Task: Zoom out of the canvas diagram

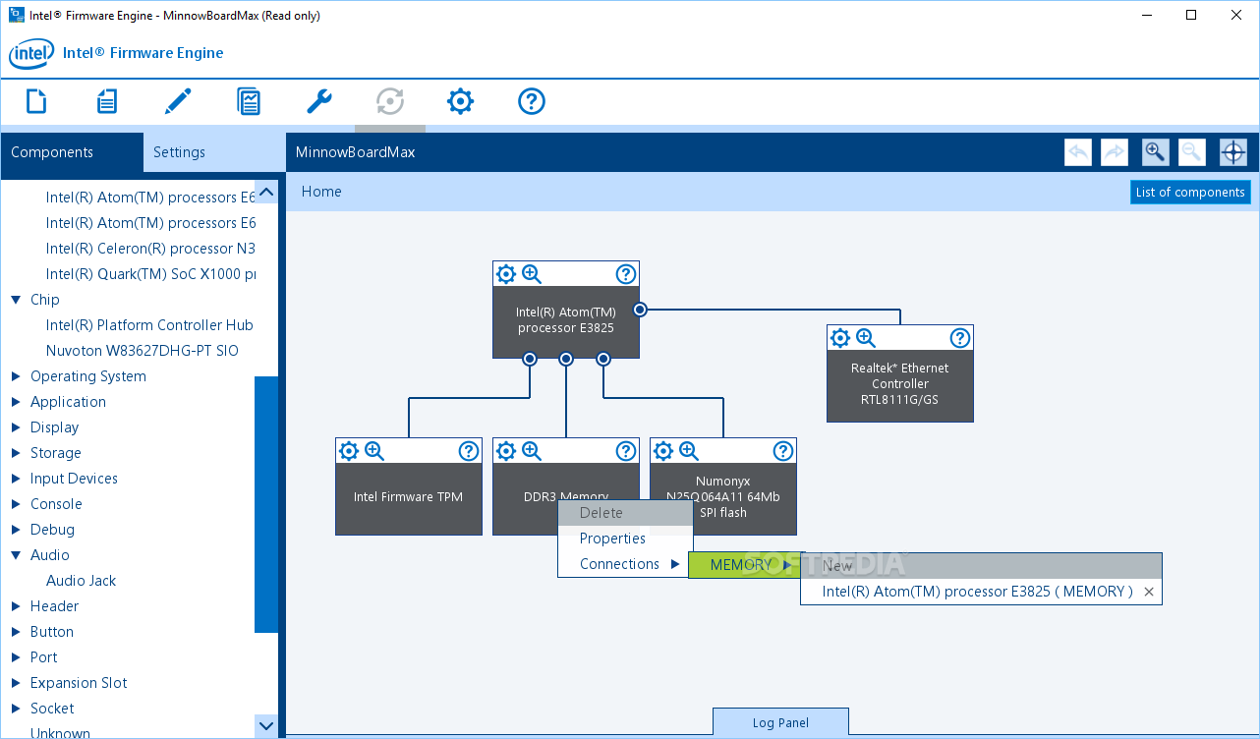Action: pyautogui.click(x=1192, y=152)
